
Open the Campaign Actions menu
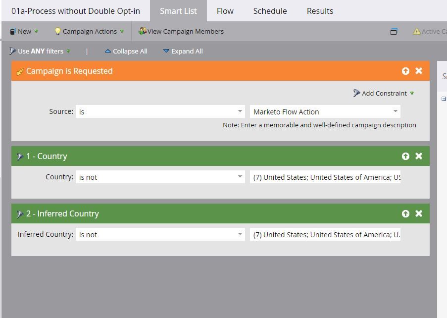89,31
